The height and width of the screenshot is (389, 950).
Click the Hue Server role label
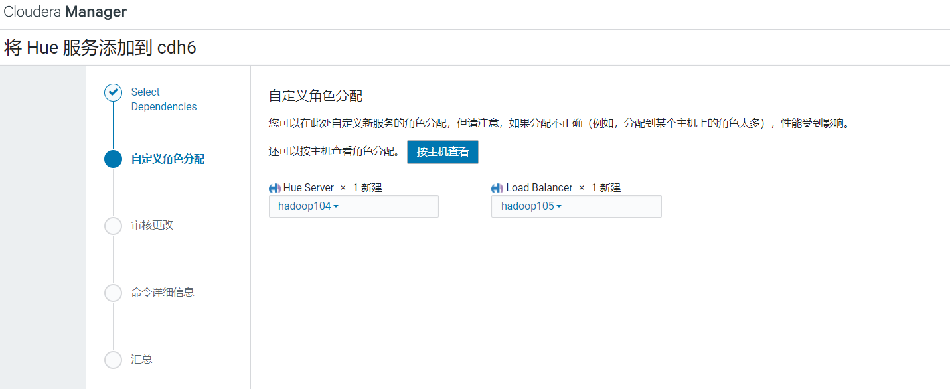(309, 188)
